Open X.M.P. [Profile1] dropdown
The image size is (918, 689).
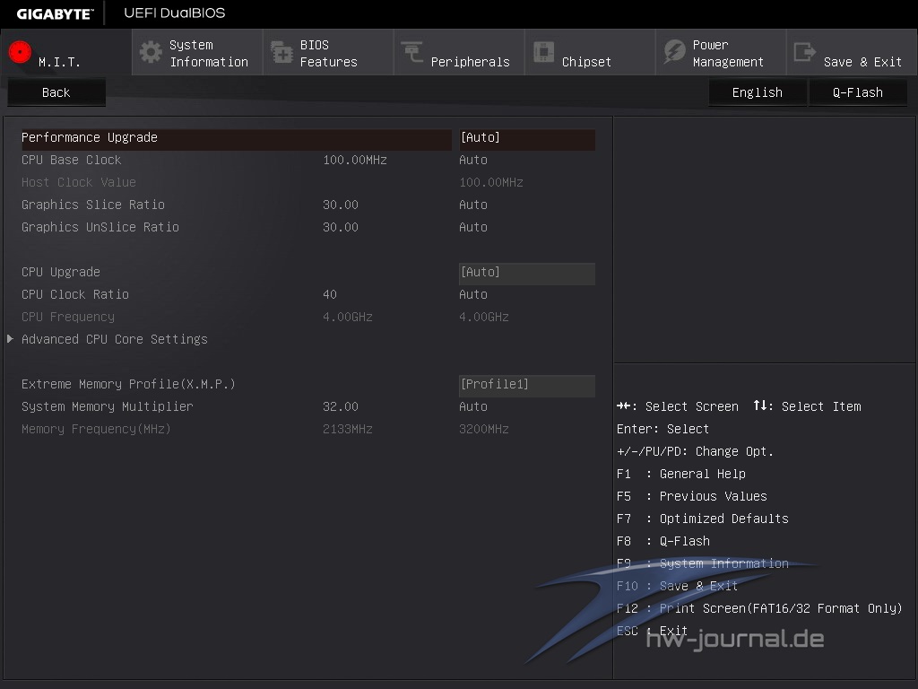[x=527, y=384]
